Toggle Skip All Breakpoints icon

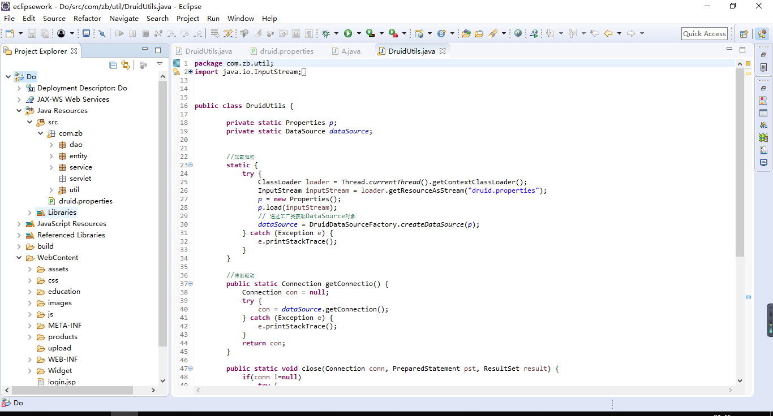[102, 34]
